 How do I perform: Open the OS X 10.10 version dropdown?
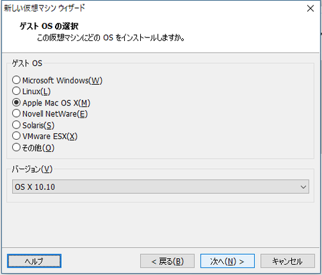tap(160, 186)
